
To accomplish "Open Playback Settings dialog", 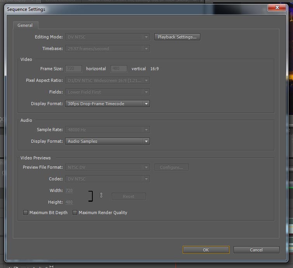I will (177, 37).
